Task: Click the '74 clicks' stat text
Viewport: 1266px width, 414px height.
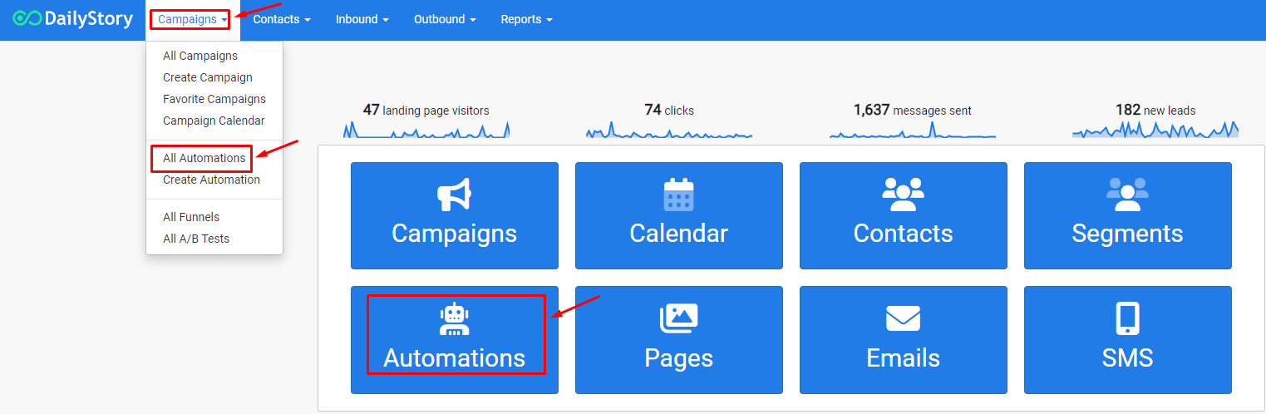Action: [669, 110]
